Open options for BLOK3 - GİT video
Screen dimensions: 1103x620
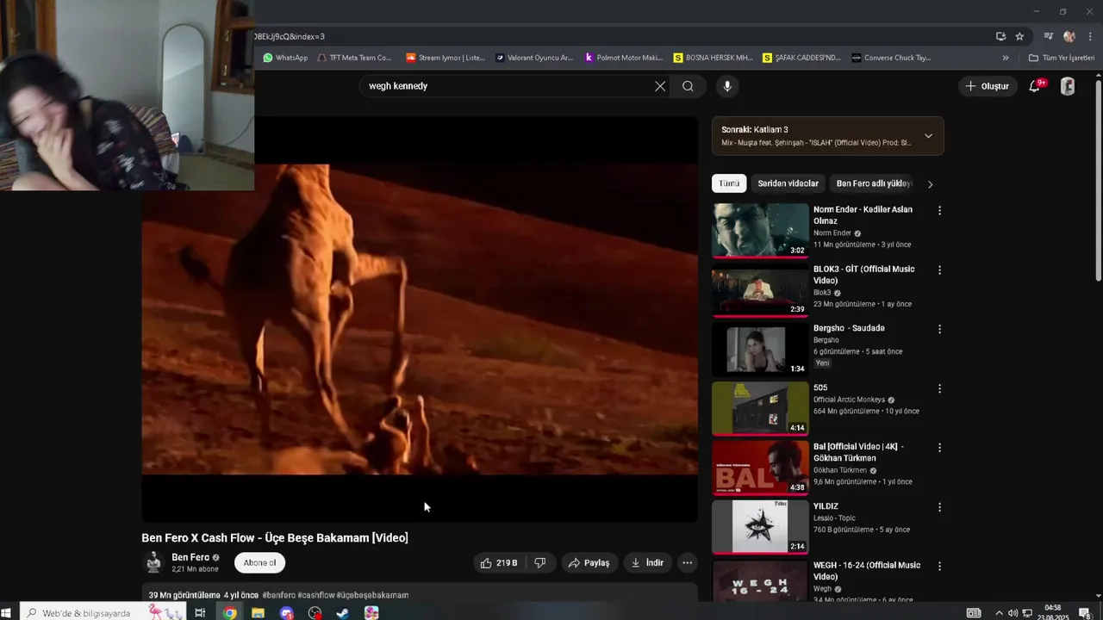click(x=939, y=270)
